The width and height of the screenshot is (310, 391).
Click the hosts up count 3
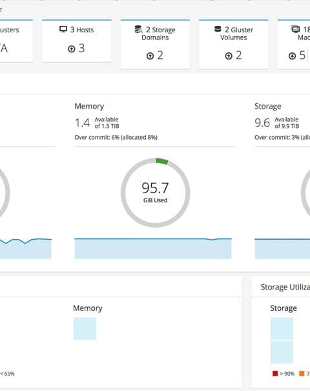(x=81, y=48)
